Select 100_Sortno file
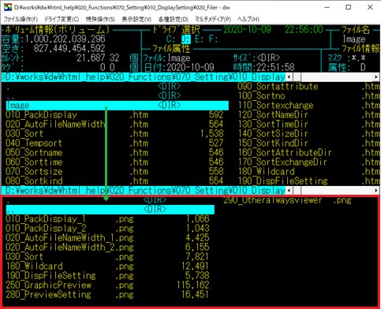 308,96
